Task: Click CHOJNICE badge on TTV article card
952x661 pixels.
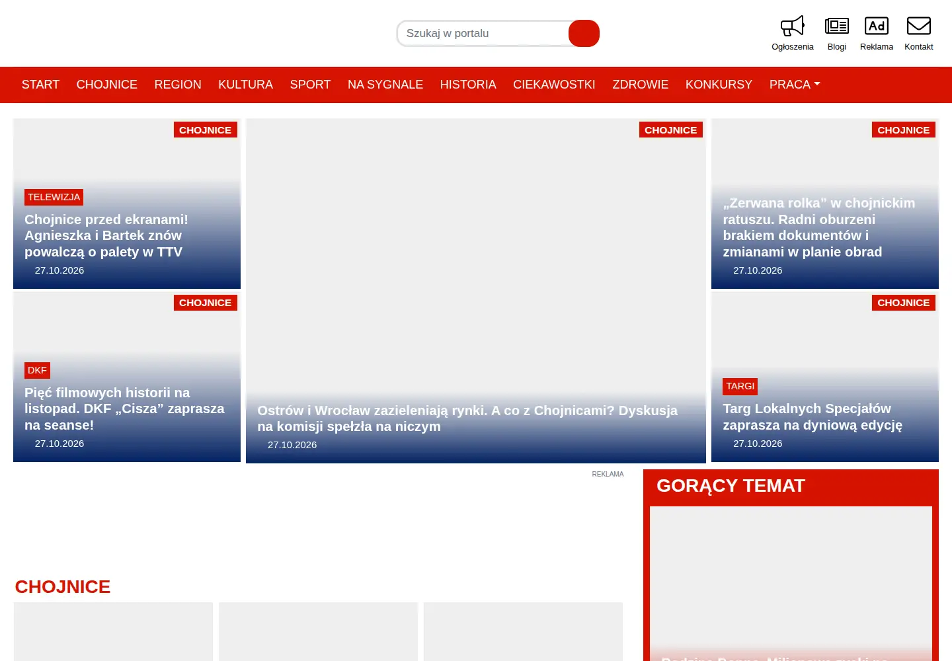Action: click(x=205, y=130)
